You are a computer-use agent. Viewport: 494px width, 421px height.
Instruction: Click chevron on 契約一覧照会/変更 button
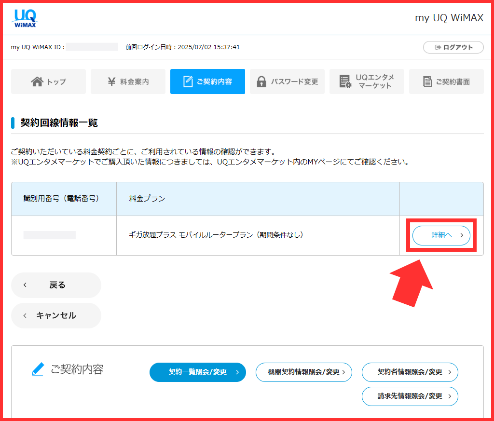click(237, 372)
